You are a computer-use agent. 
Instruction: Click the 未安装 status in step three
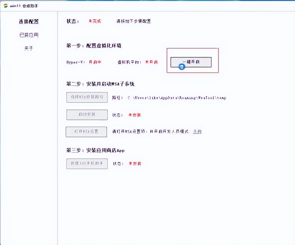click(135, 164)
